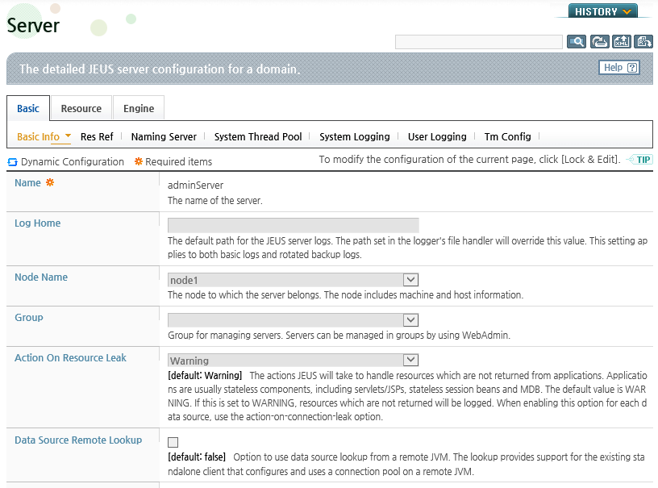Click the Data Source Remote Lookup label
The height and width of the screenshot is (488, 658).
78,440
